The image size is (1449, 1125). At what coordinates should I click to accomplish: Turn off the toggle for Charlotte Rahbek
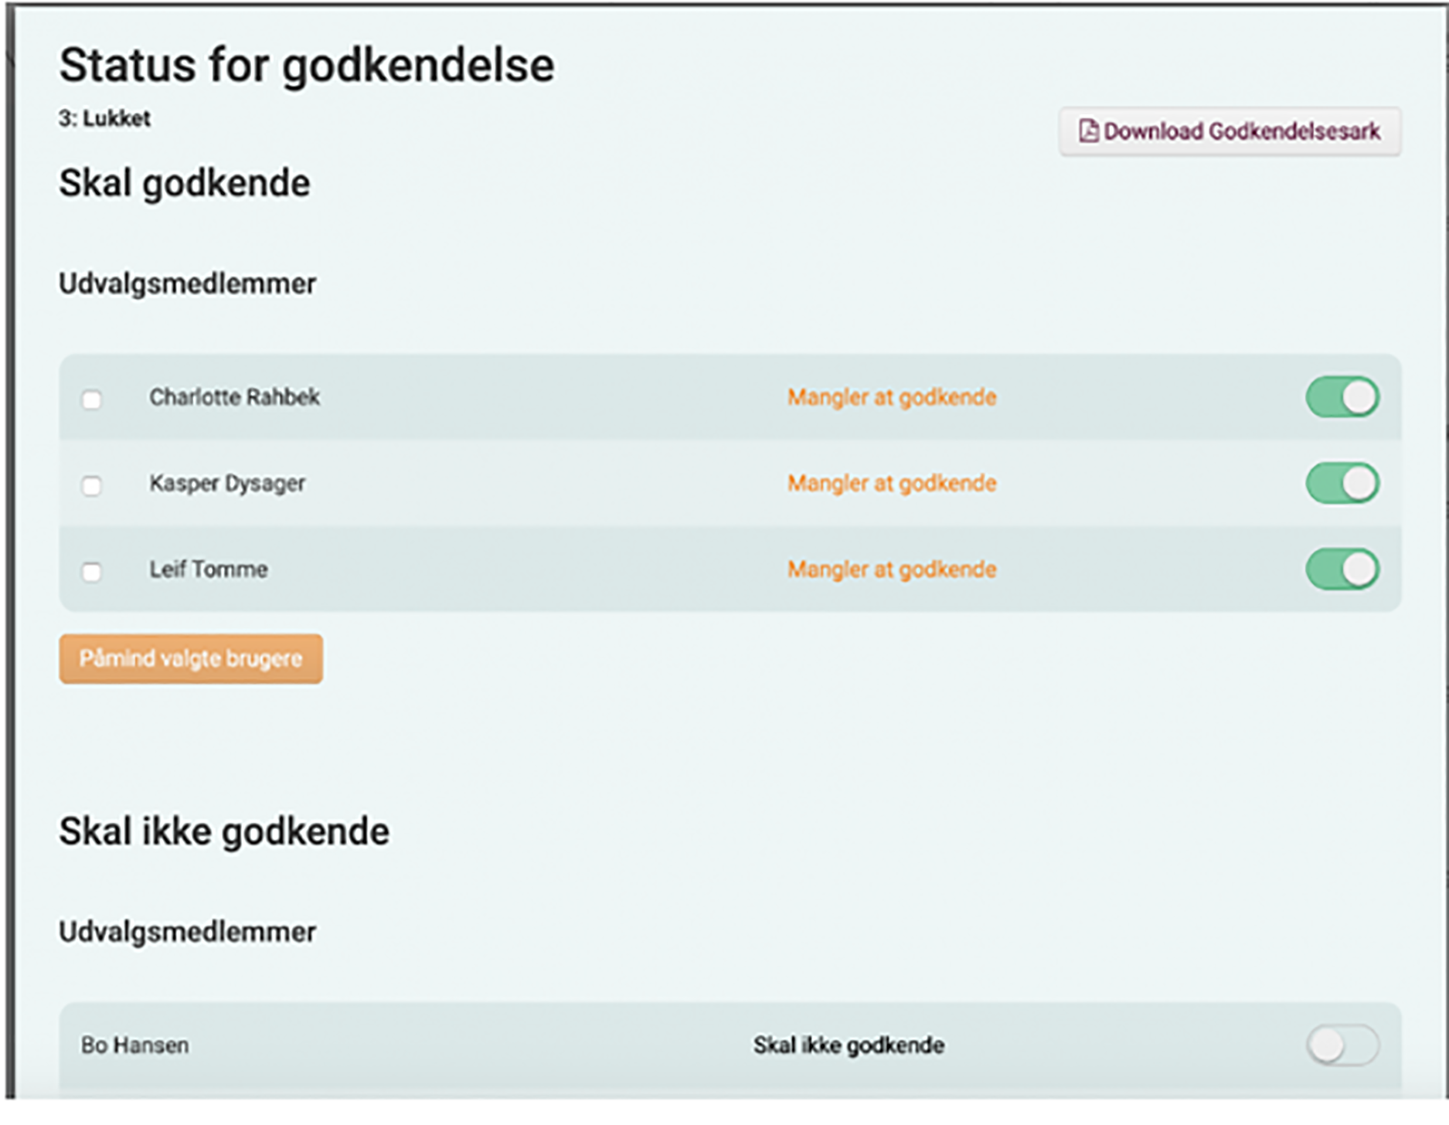[1342, 397]
